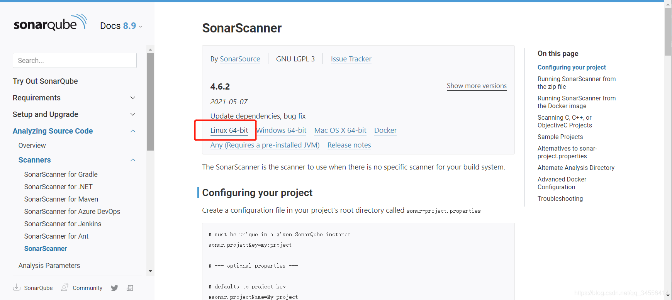
Task: Select Overview under Analyzing Source Code
Action: (x=32, y=145)
